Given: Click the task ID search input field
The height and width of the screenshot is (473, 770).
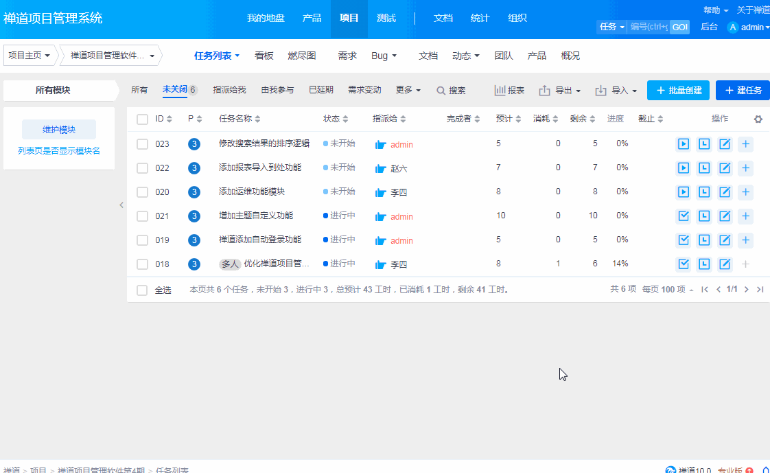Looking at the screenshot, I should 649,27.
